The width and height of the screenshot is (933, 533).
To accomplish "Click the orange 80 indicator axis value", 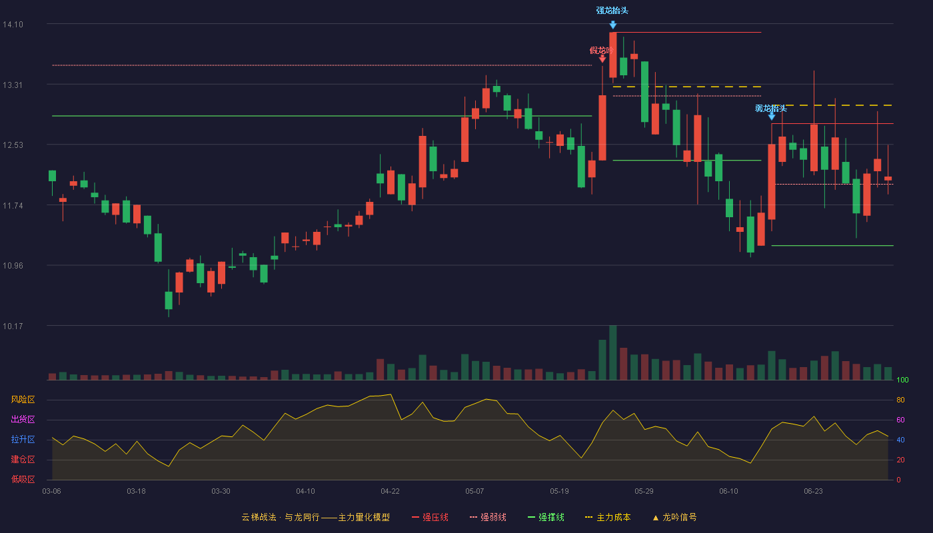I will (900, 400).
